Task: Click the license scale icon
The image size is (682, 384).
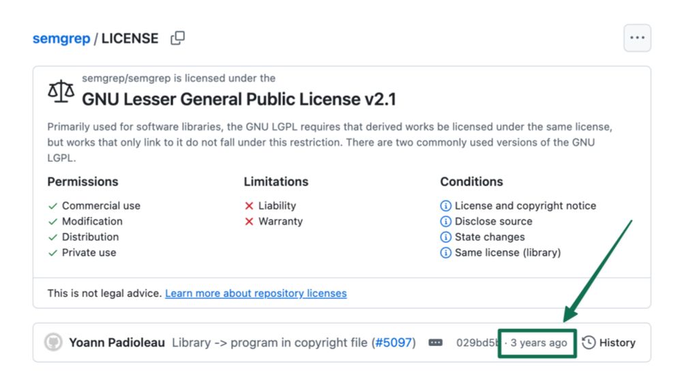Action: 61,91
